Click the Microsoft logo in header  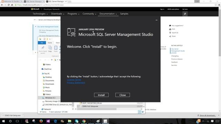[x=35, y=9]
